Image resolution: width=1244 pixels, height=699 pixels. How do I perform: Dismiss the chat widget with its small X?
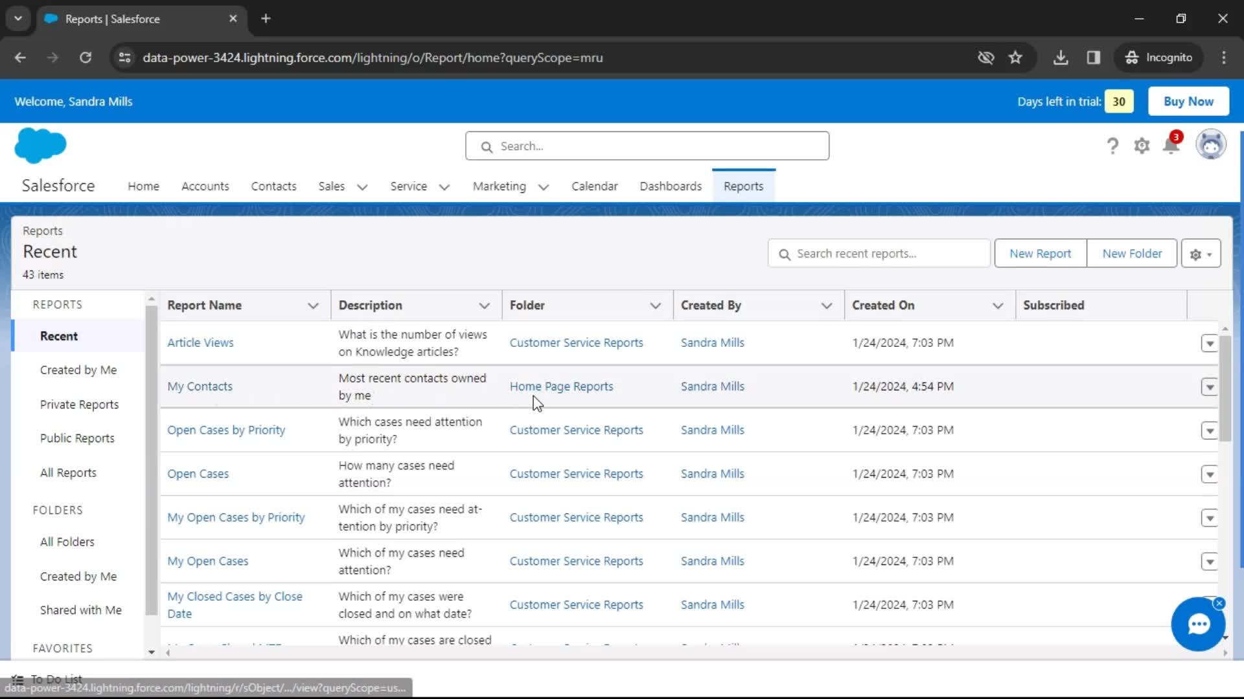point(1219,603)
